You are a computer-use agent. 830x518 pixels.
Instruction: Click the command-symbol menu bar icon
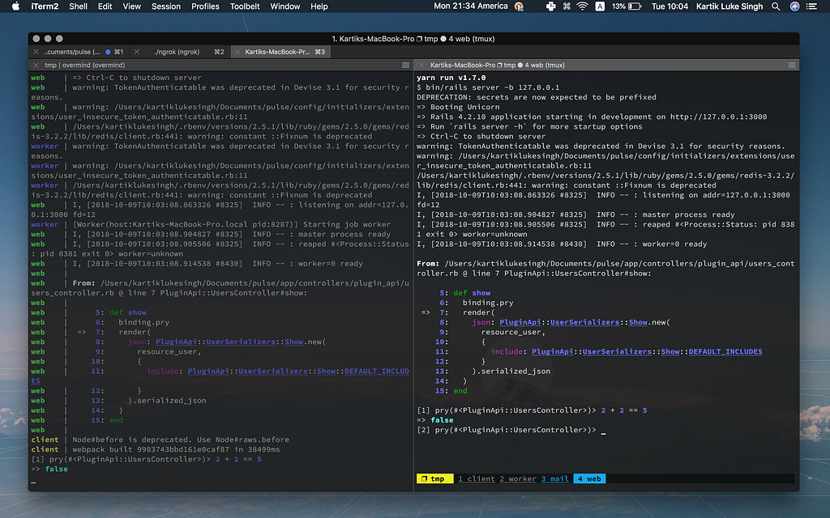(567, 6)
